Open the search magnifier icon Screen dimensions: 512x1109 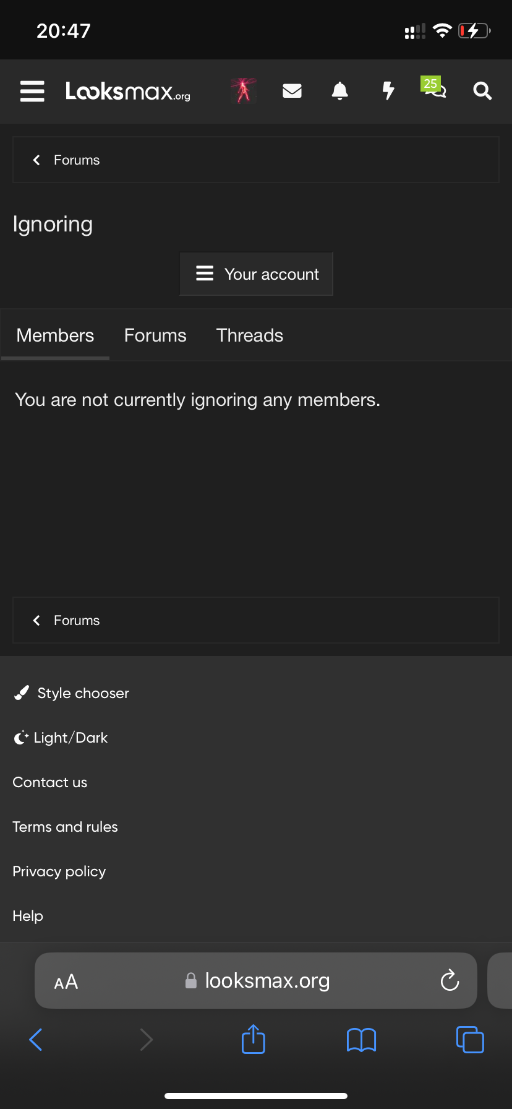[482, 91]
